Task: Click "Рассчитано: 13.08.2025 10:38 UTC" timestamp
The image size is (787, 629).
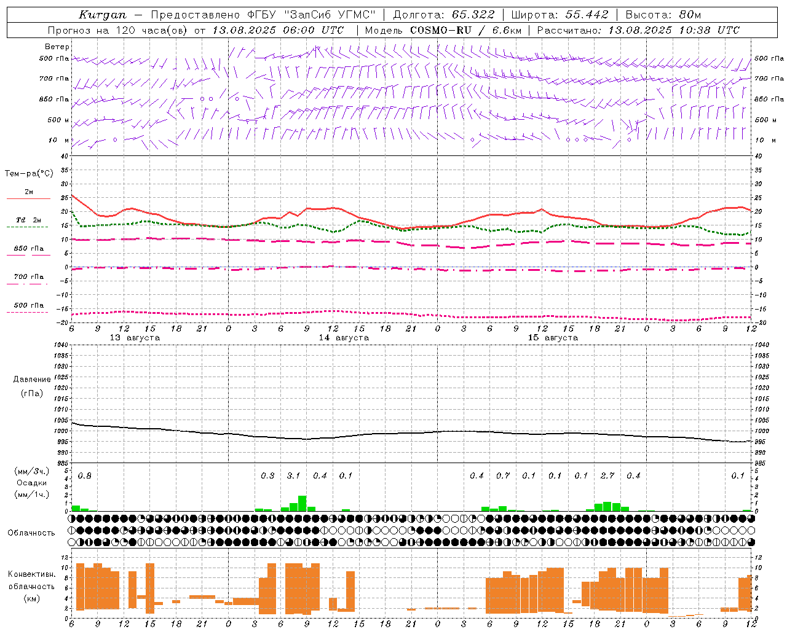Action: (638, 30)
